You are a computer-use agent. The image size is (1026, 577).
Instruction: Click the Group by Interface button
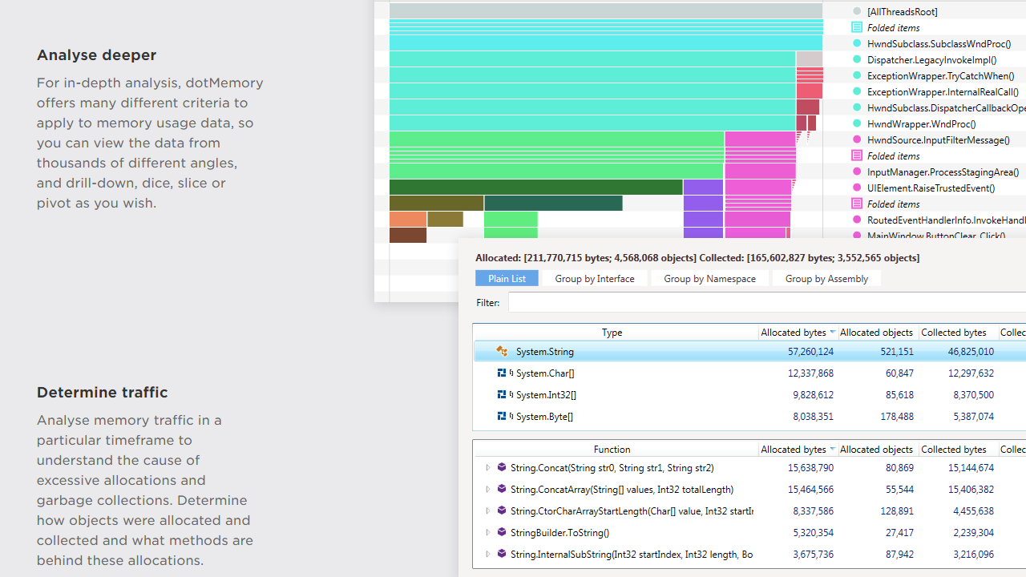coord(595,279)
